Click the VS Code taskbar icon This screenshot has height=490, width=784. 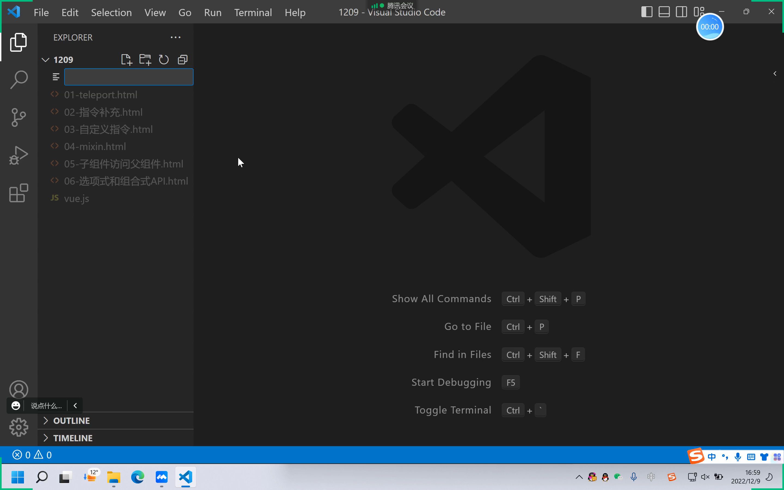tap(186, 477)
